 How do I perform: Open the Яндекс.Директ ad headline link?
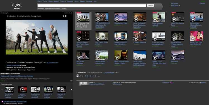point(17,76)
